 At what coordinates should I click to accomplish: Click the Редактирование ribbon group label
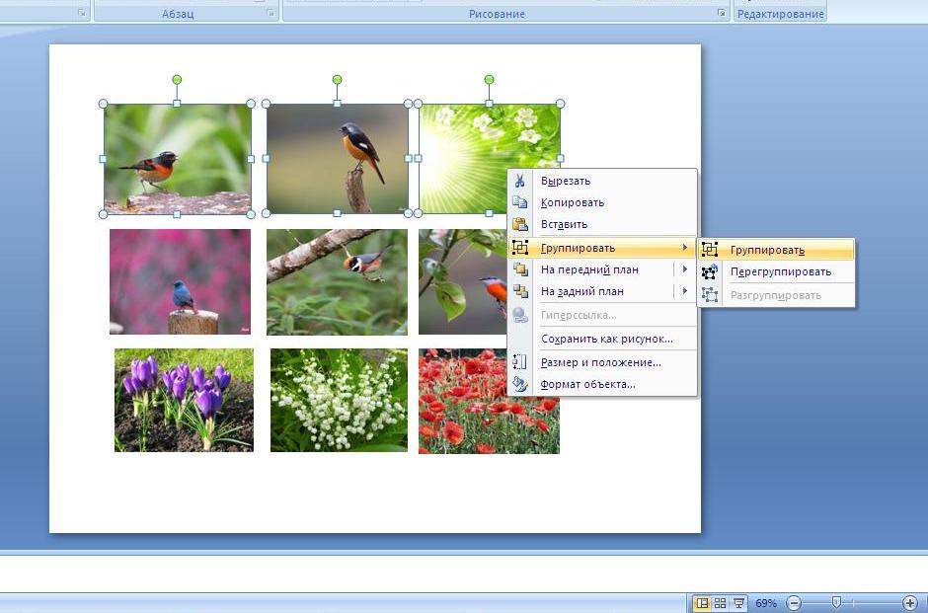click(x=781, y=14)
